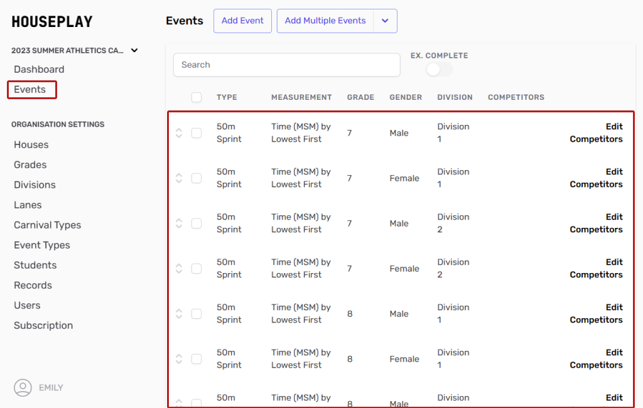The width and height of the screenshot is (643, 408).
Task: Click the reorder handle for Grade 8 Male Division 1
Action: (179, 314)
